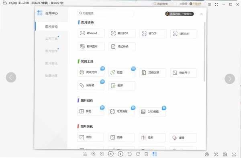Click the print icon in bottom toolbar
Viewport: 241px width, 158px height.
click(x=207, y=154)
